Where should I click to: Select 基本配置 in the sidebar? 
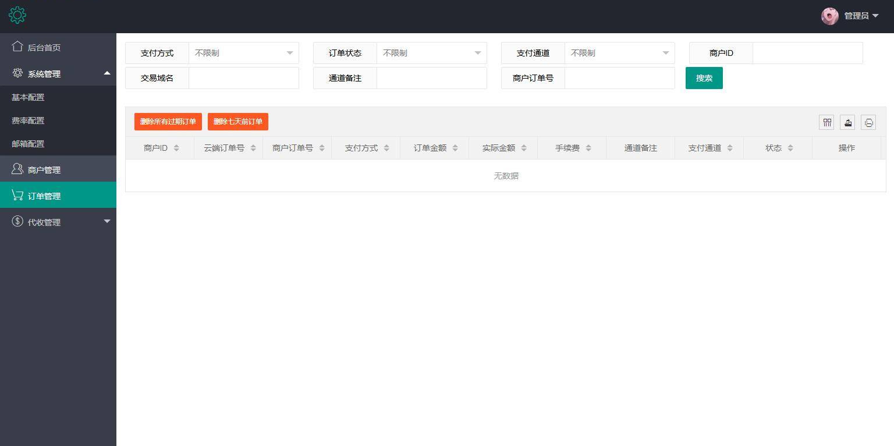point(27,97)
